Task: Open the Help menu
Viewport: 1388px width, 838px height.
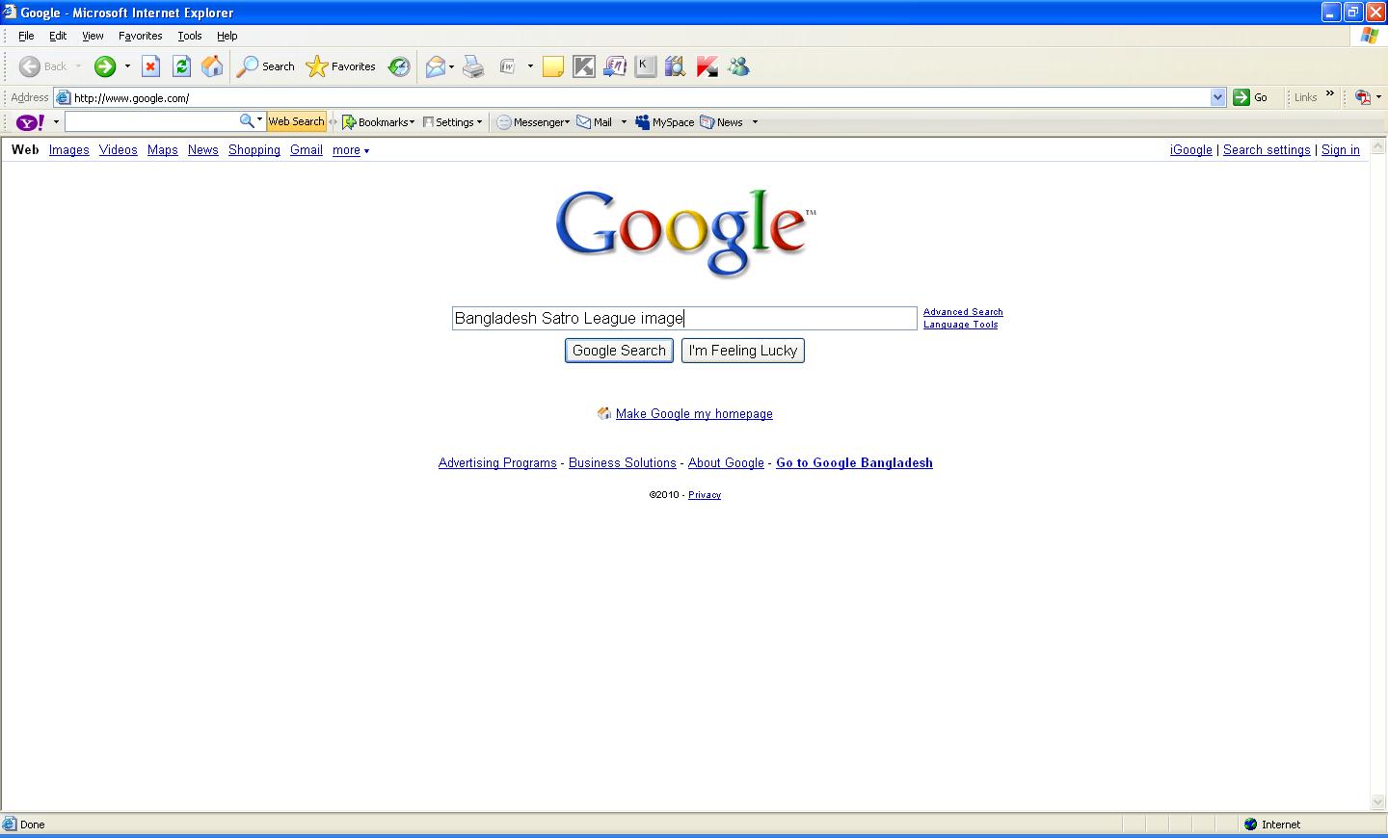Action: (x=227, y=36)
